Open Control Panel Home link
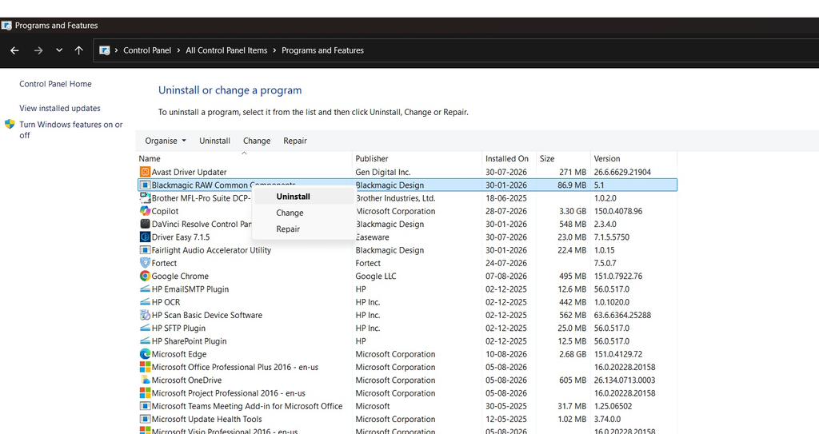 coord(55,84)
